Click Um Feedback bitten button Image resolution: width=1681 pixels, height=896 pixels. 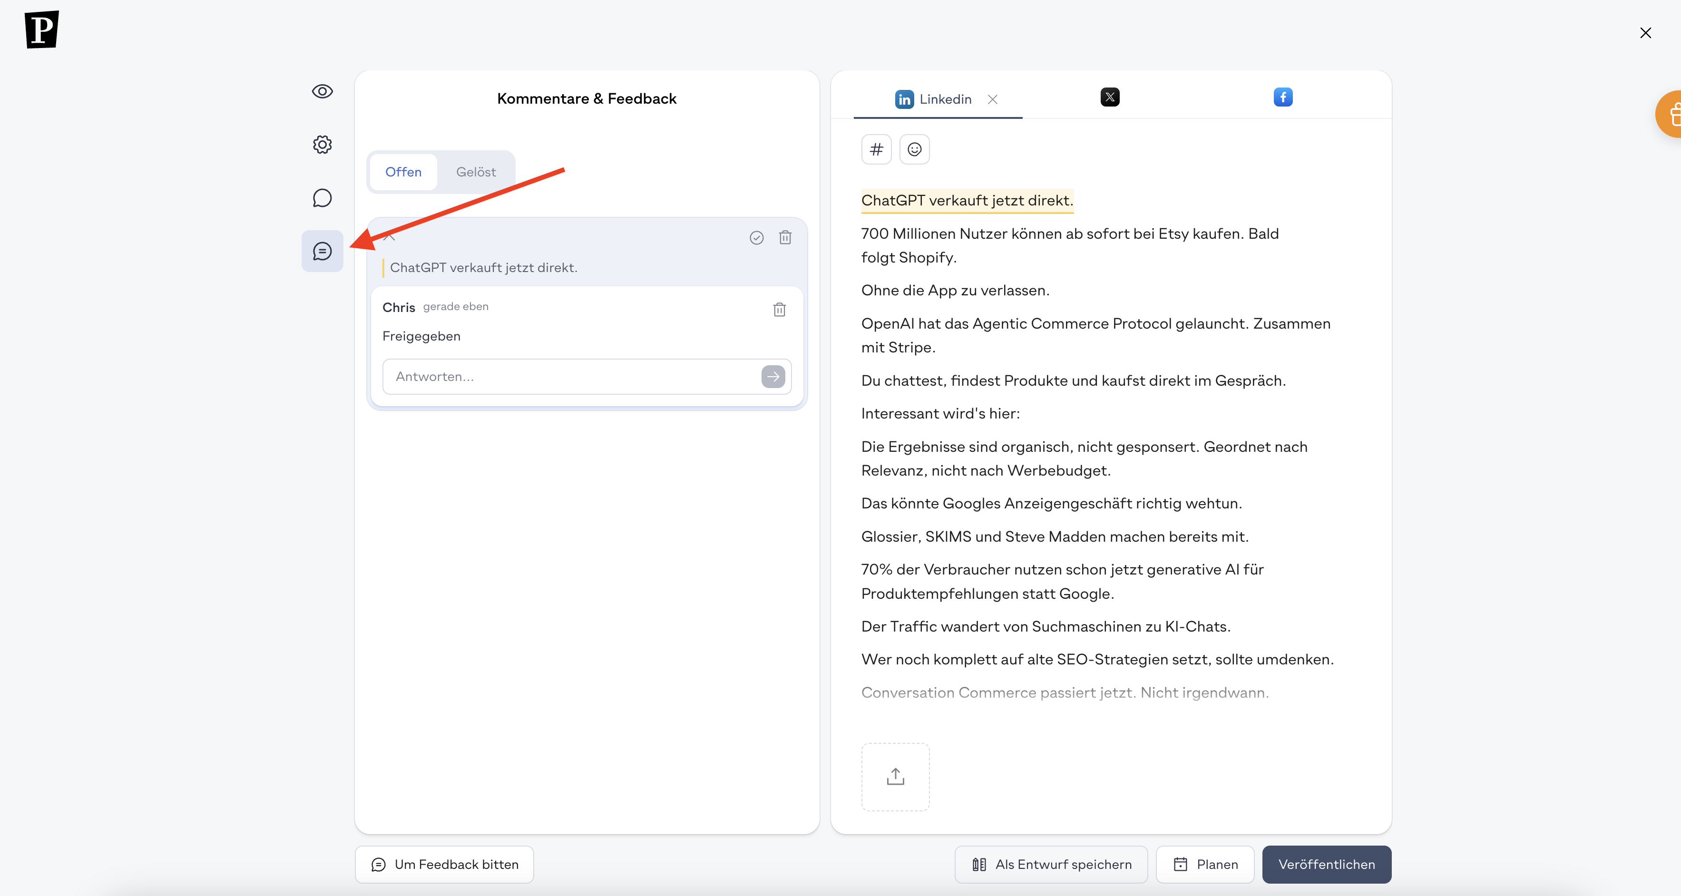(x=444, y=864)
